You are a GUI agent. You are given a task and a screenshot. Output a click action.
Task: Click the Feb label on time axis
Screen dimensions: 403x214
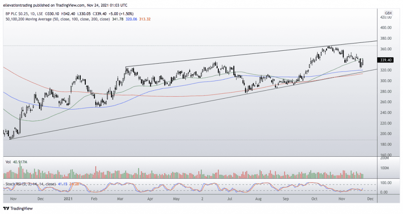point(94,199)
